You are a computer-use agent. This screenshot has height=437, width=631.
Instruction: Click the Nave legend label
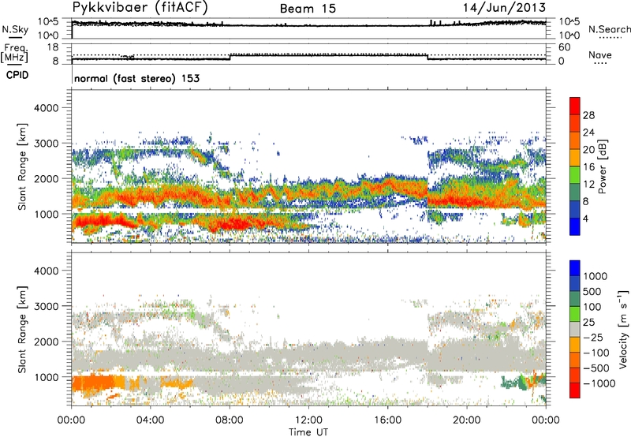(600, 54)
